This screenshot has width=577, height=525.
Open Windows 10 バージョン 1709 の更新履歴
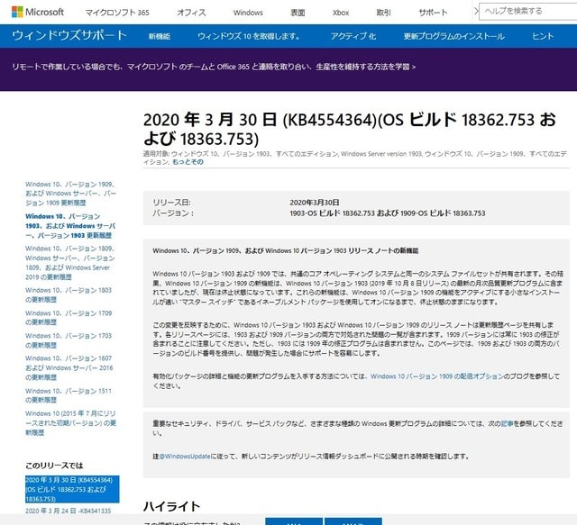click(x=69, y=318)
